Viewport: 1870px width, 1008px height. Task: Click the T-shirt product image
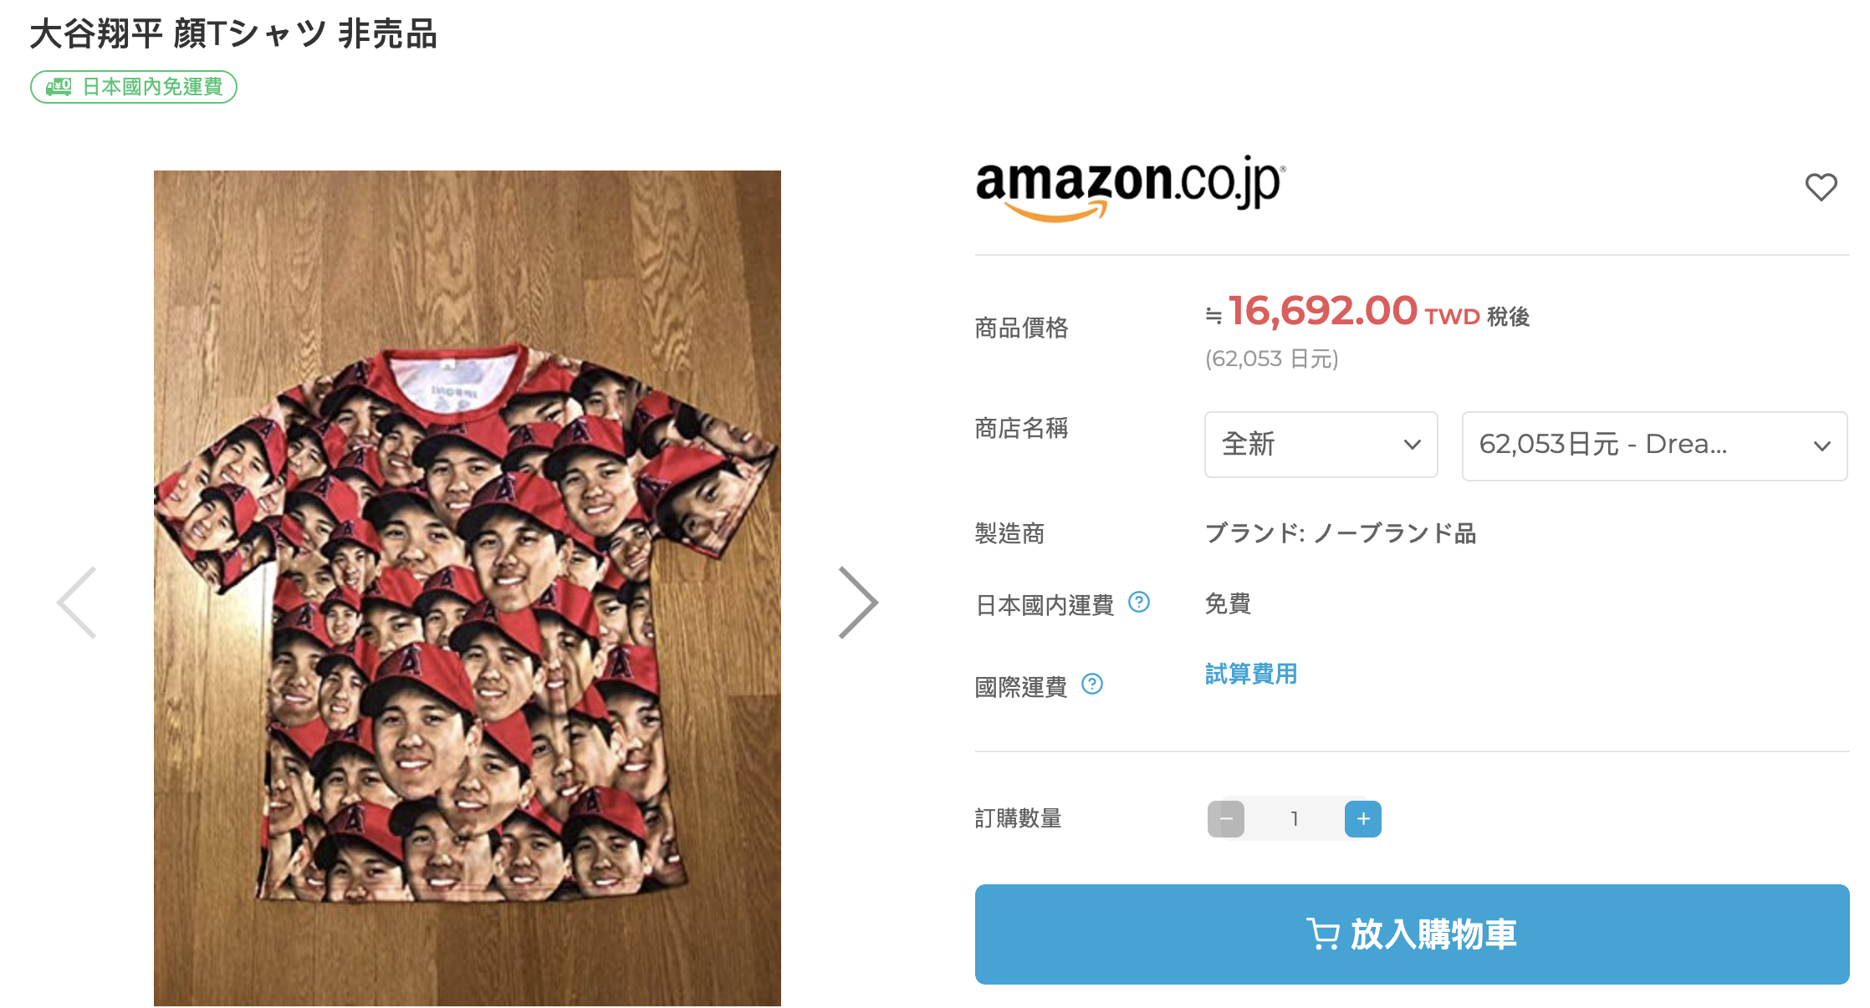[x=467, y=588]
